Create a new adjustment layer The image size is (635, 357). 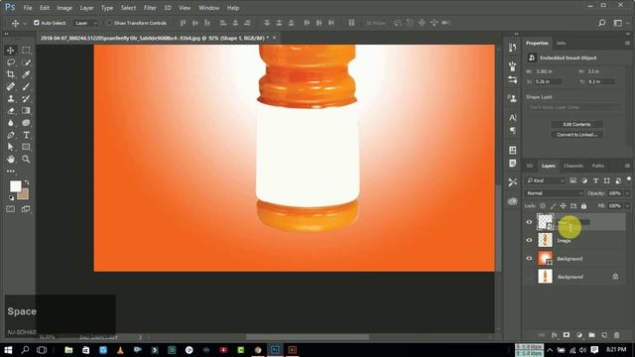point(579,335)
